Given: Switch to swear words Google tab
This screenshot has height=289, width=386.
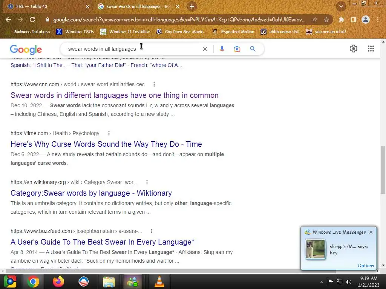Looking at the screenshot, I should point(138,6).
